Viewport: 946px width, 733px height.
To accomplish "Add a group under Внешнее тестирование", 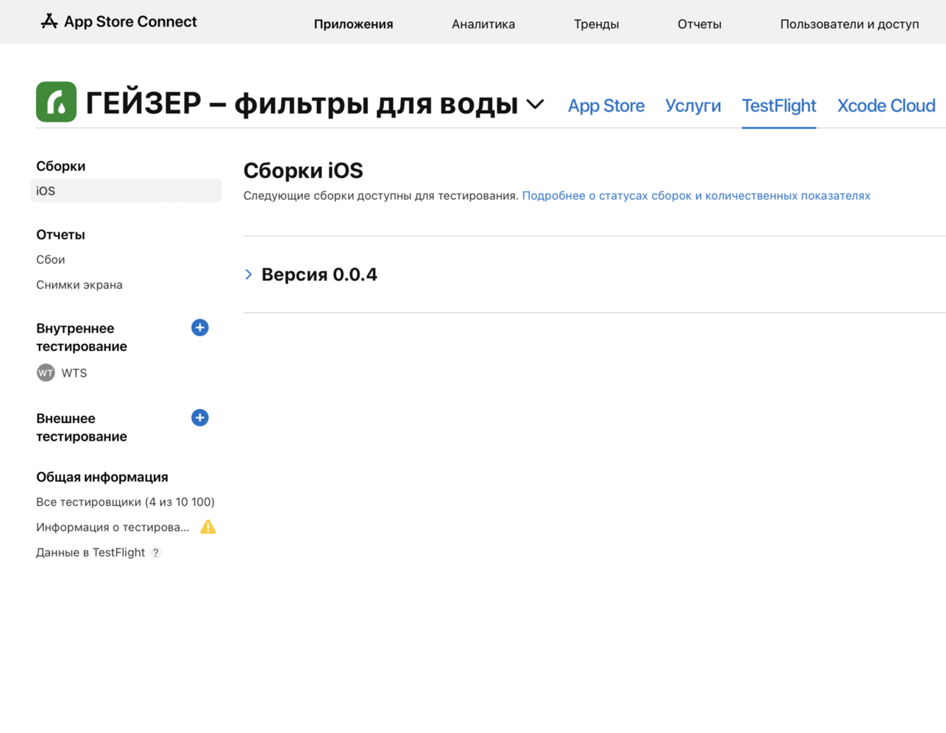I will tap(200, 418).
